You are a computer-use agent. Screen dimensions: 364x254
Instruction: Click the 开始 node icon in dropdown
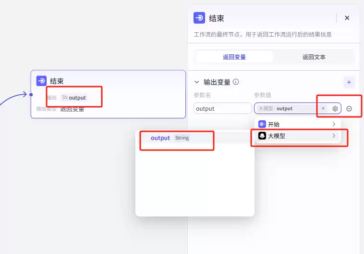pos(262,124)
